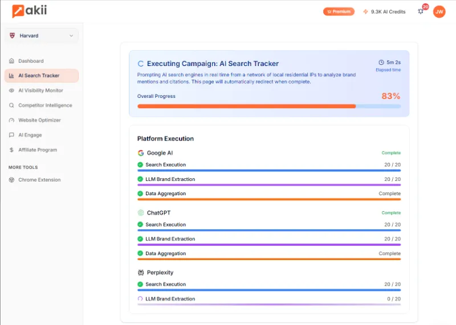456x325 pixels.
Task: Click Perplexity LLM Brand Extraction spinner
Action: pyautogui.click(x=140, y=299)
